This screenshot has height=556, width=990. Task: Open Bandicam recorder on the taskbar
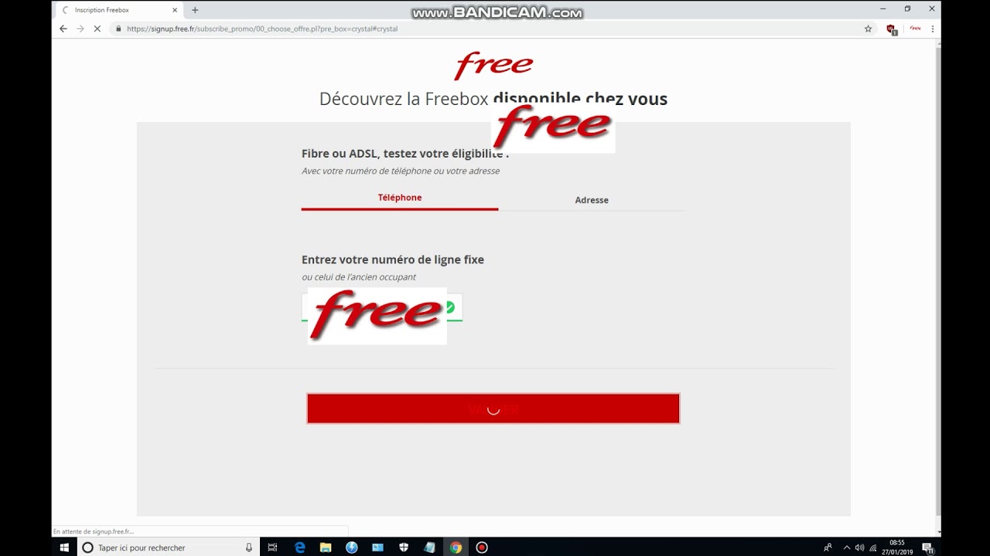point(482,548)
